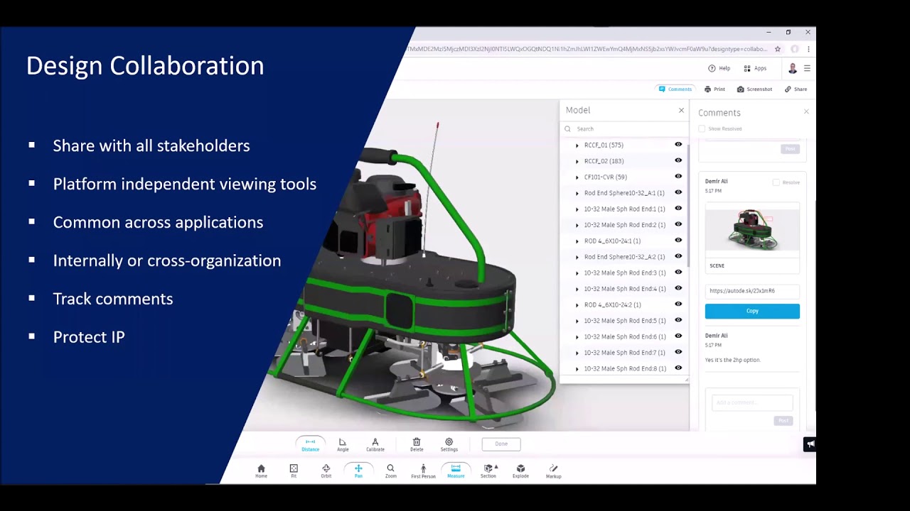This screenshot has width=910, height=511.
Task: Expand ROD 4_6X10-24:2 node
Action: tap(577, 304)
